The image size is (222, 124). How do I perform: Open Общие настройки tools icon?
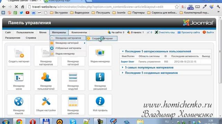[46, 105]
